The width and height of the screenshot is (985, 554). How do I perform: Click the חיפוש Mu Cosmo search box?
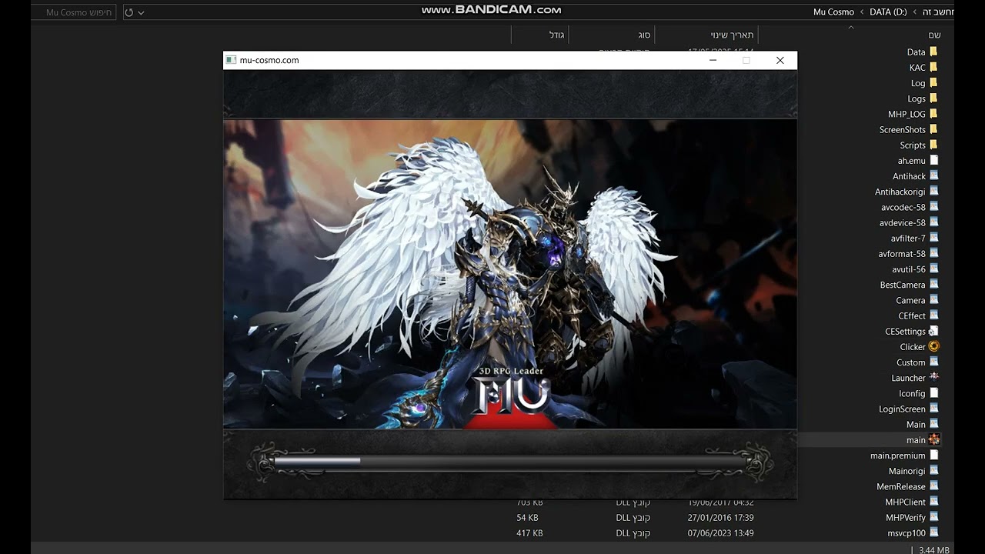[75, 12]
